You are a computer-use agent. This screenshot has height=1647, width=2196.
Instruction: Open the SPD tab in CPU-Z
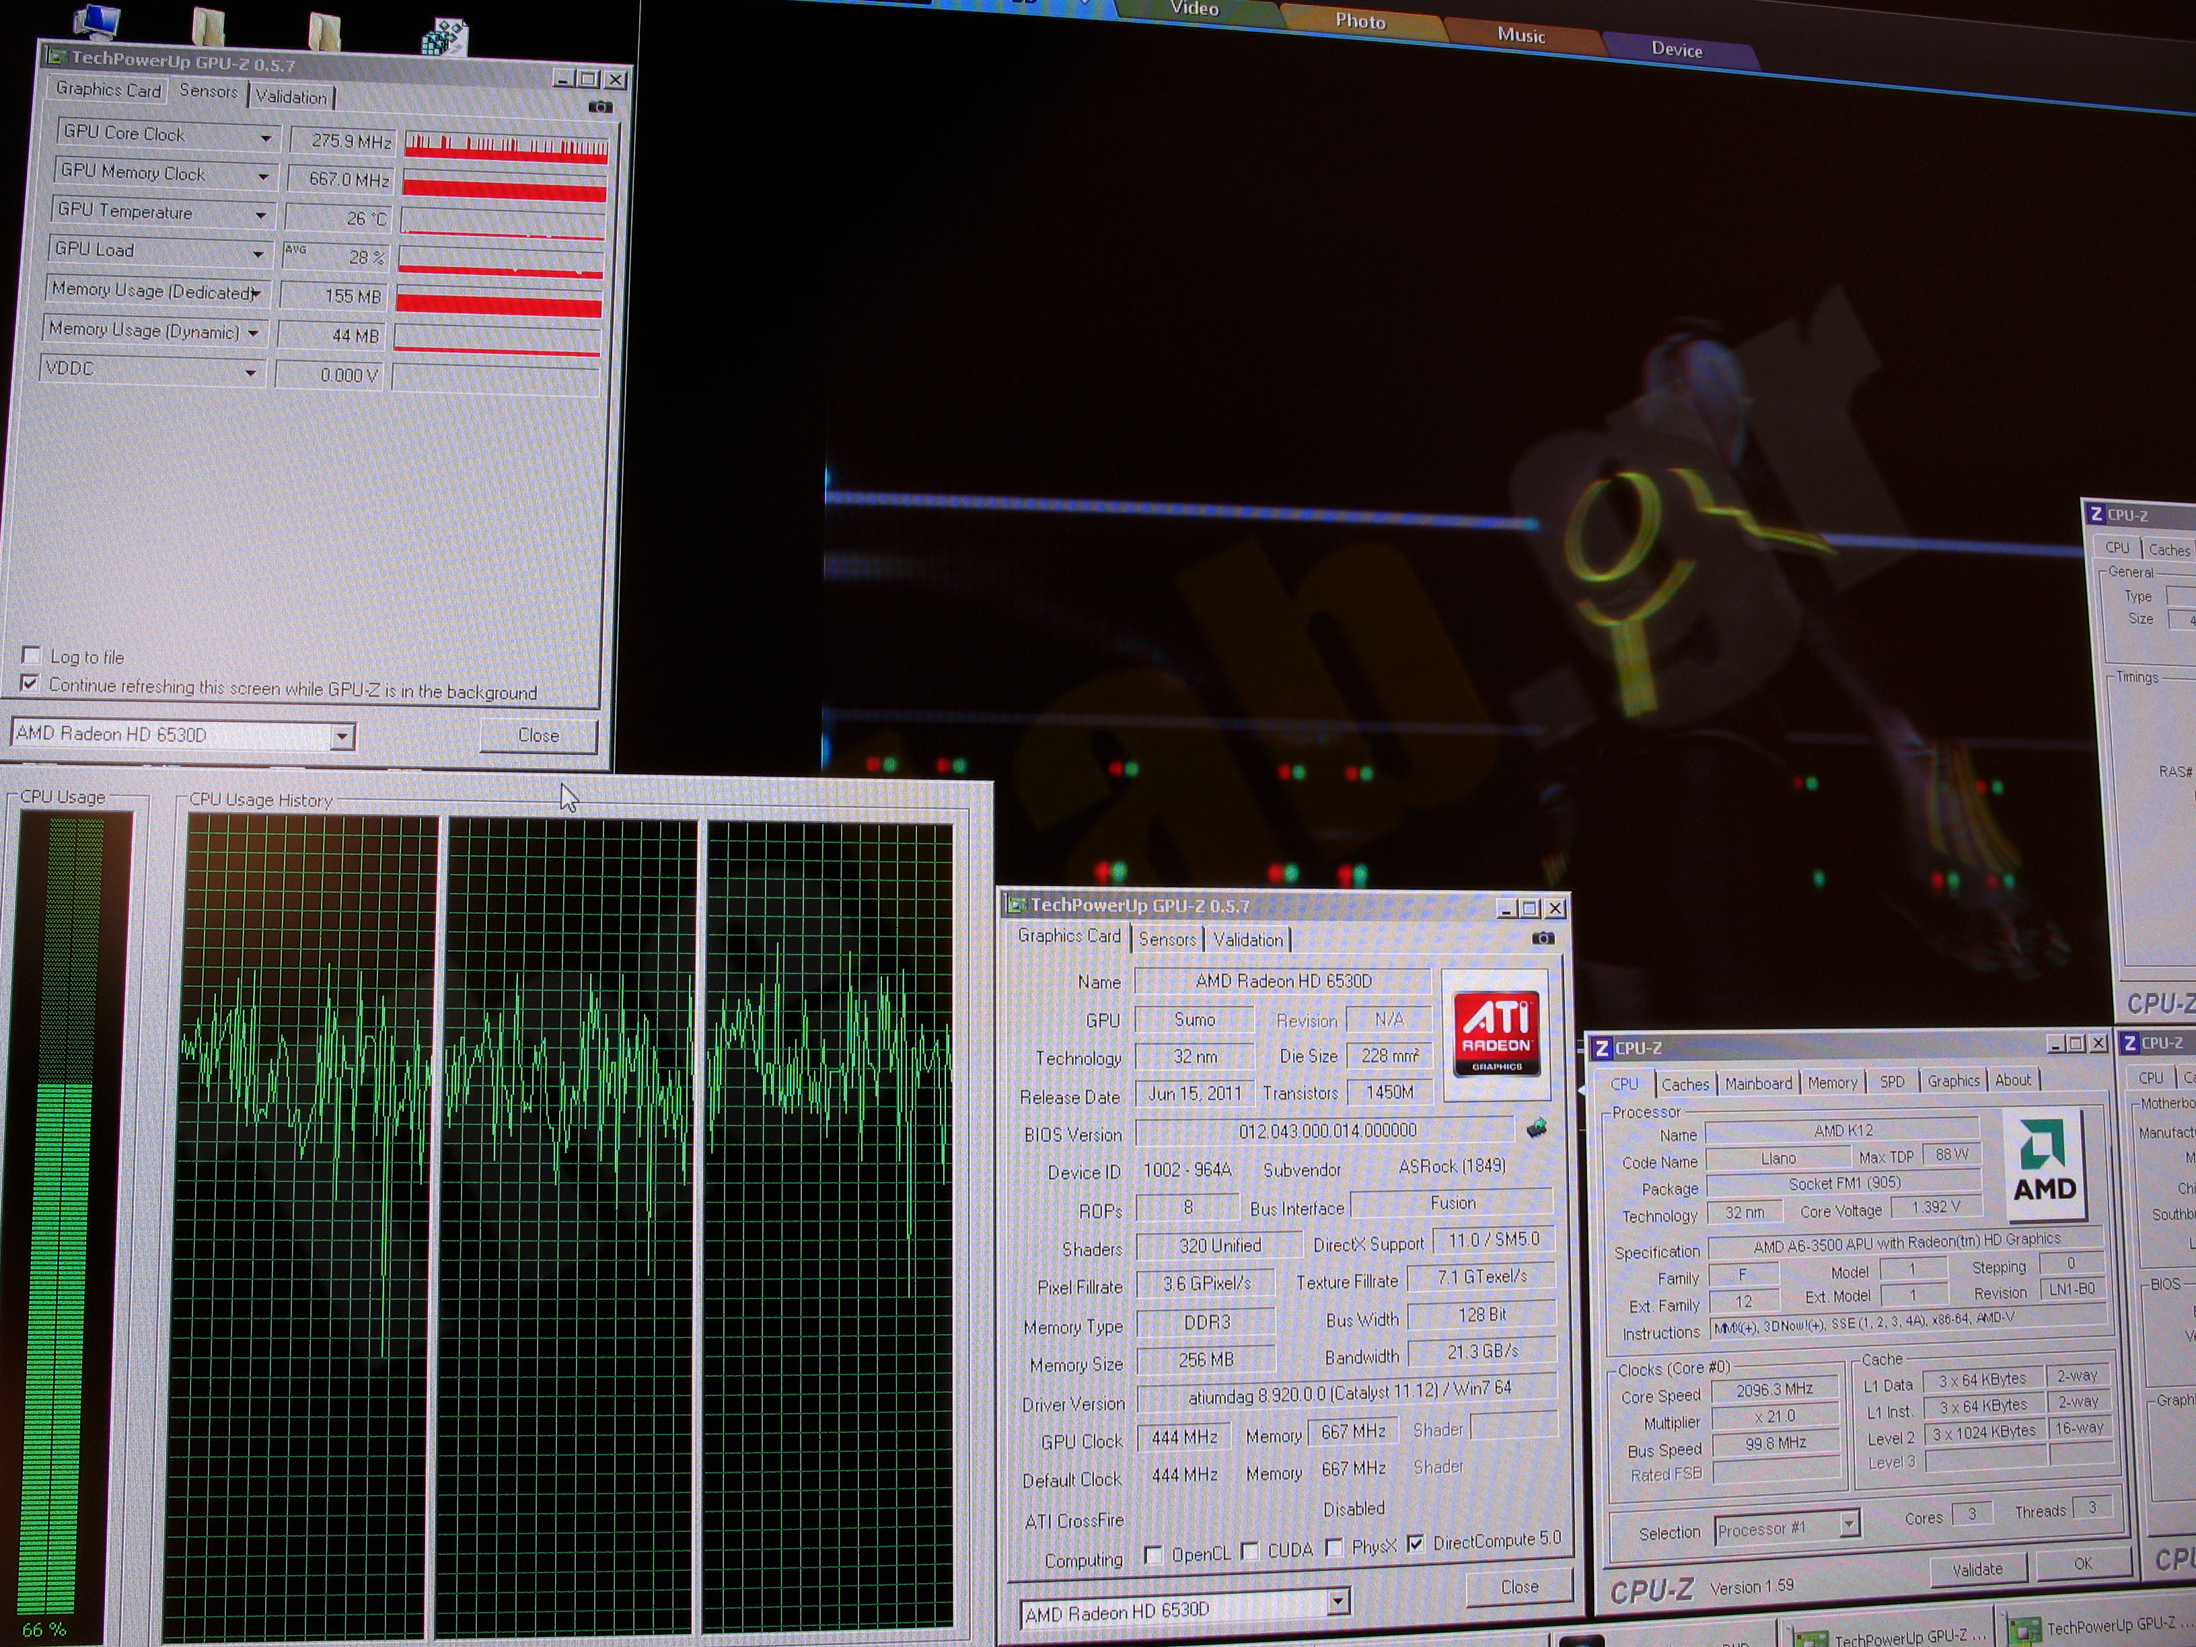click(1891, 1081)
